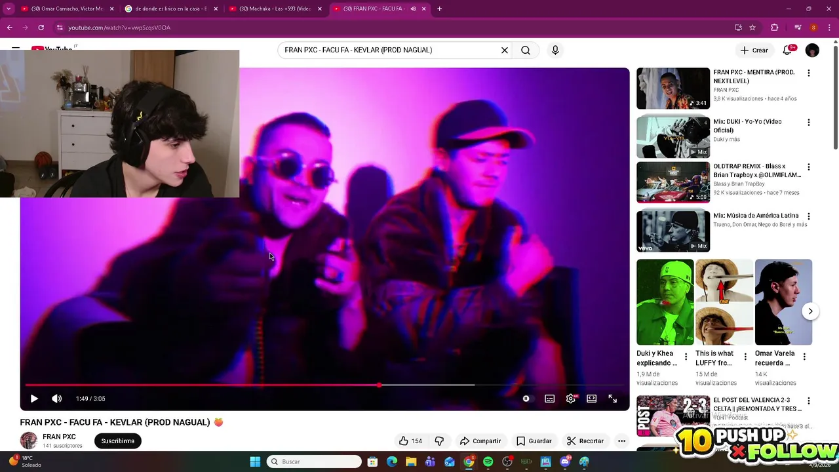Screen dimensions: 839x472
Task: Open YouTube notifications bell
Action: click(x=787, y=50)
